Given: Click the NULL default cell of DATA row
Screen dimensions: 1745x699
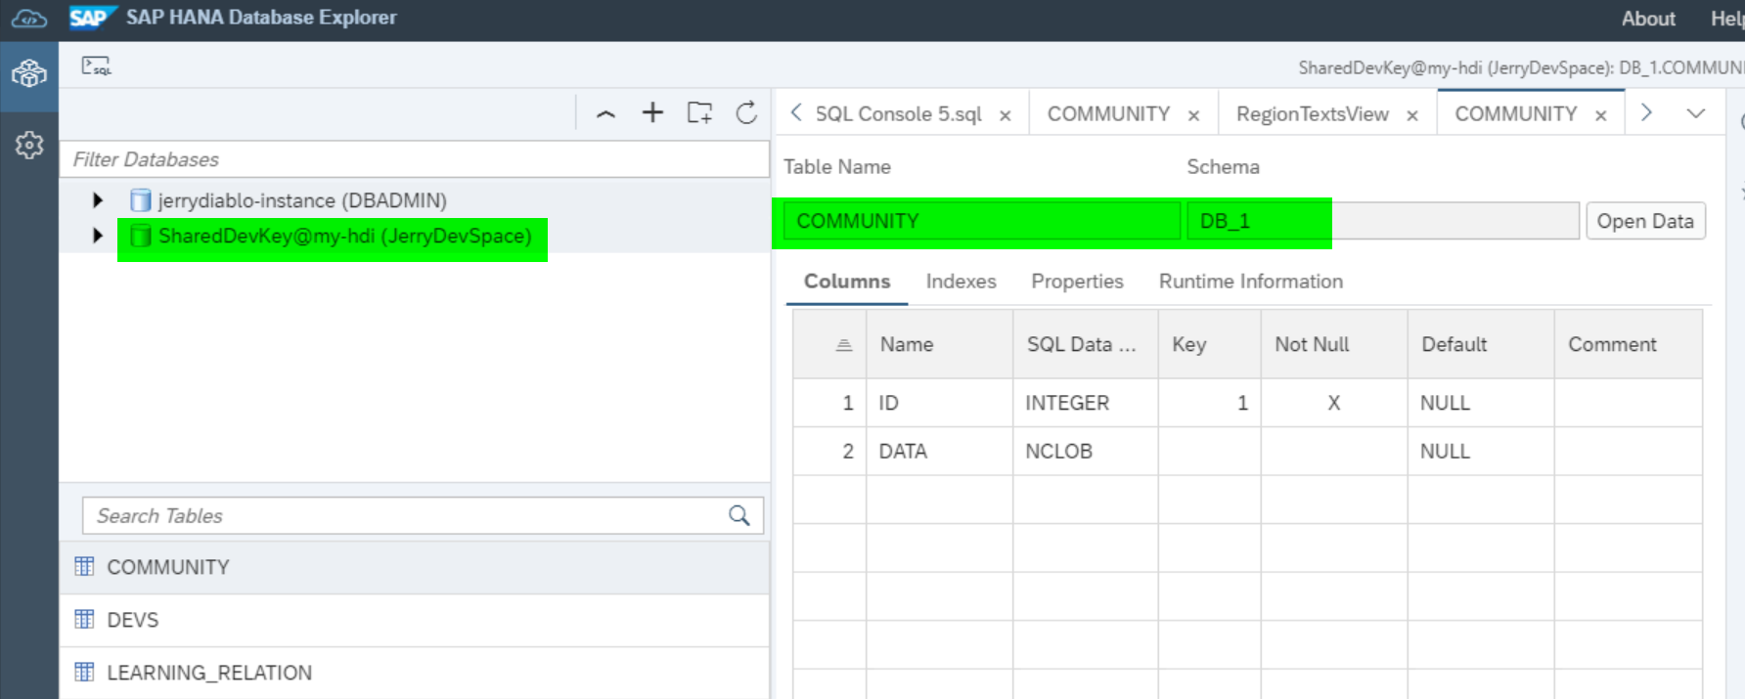Looking at the screenshot, I should pos(1481,452).
